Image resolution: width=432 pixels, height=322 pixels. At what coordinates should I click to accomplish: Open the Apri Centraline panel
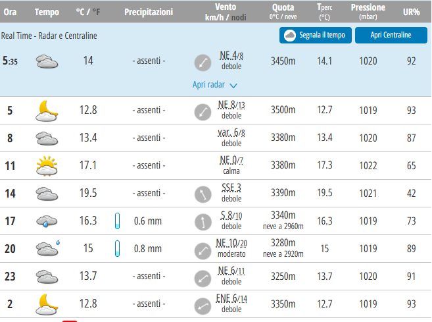click(x=391, y=35)
